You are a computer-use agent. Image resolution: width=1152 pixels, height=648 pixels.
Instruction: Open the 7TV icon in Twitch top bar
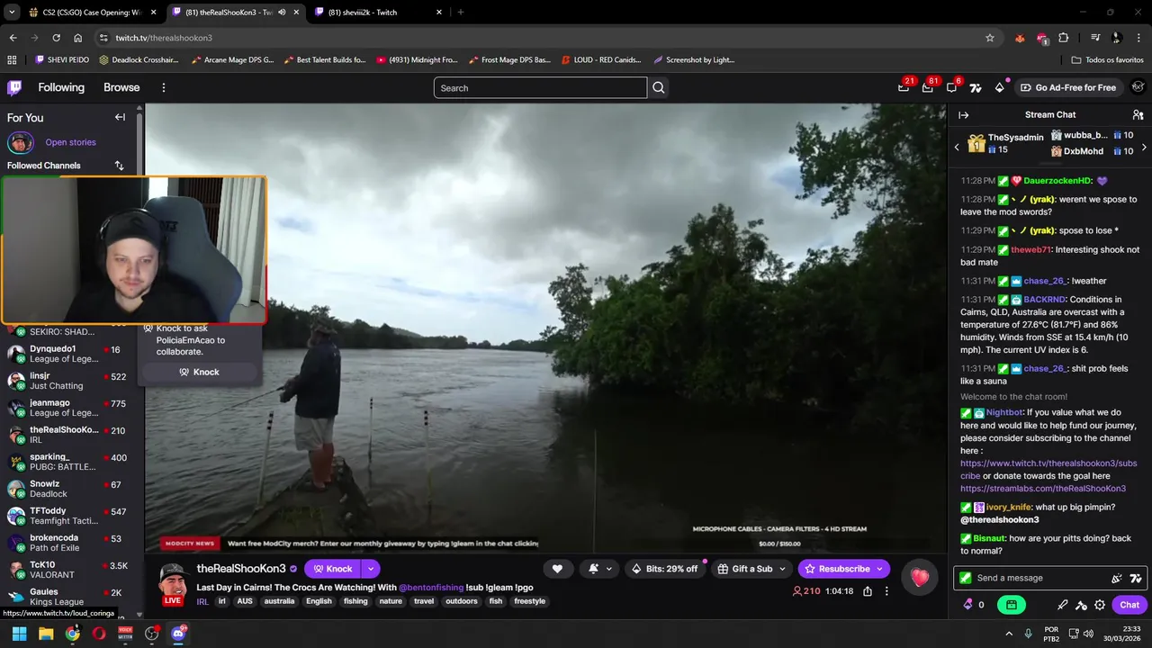976,87
